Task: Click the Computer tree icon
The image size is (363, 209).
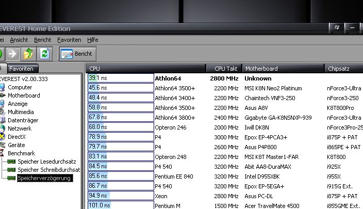Action: pos(2,87)
